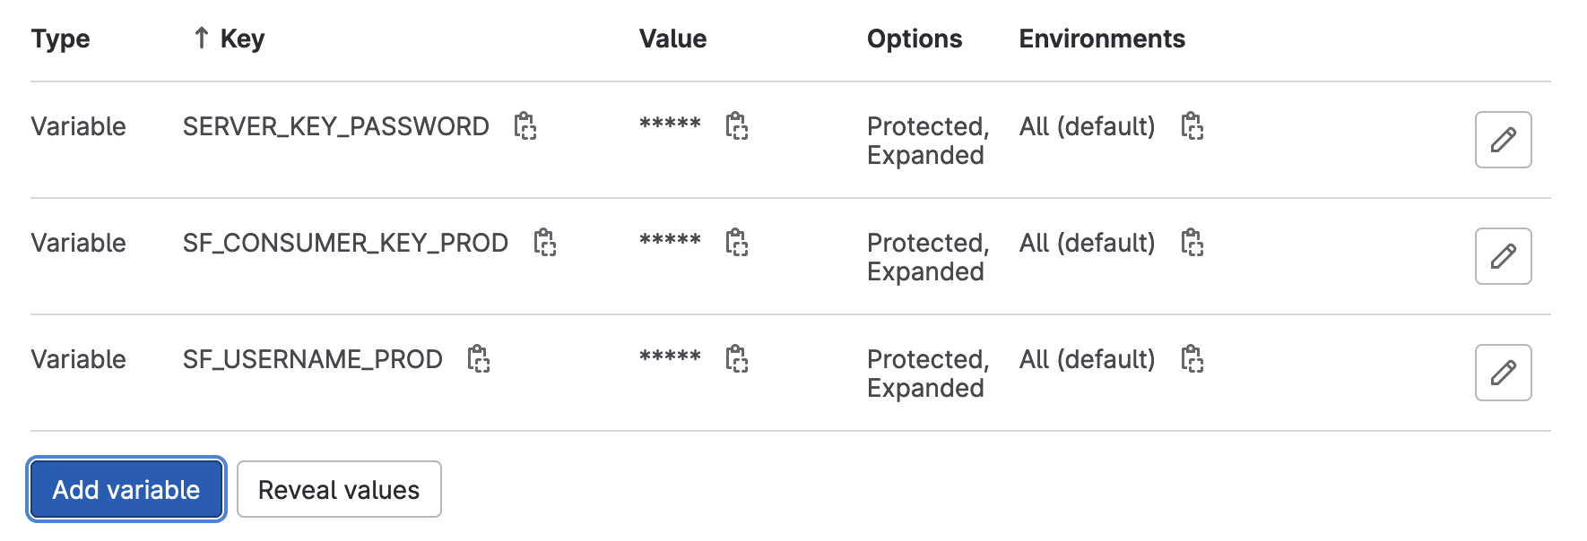Select the Type column header
This screenshot has width=1587, height=541.
pos(60,39)
